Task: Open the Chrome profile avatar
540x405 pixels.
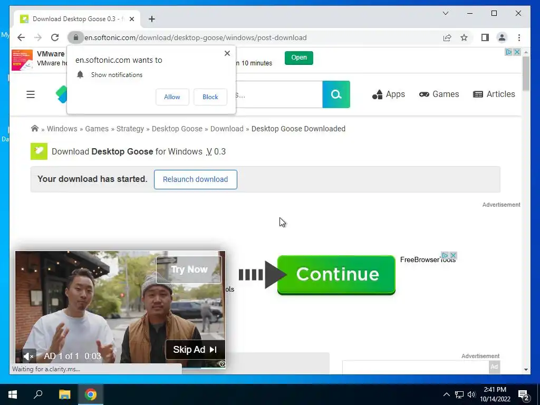Action: 502,37
